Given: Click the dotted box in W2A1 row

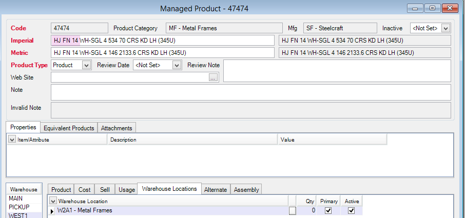Looking at the screenshot, I should pos(293,211).
